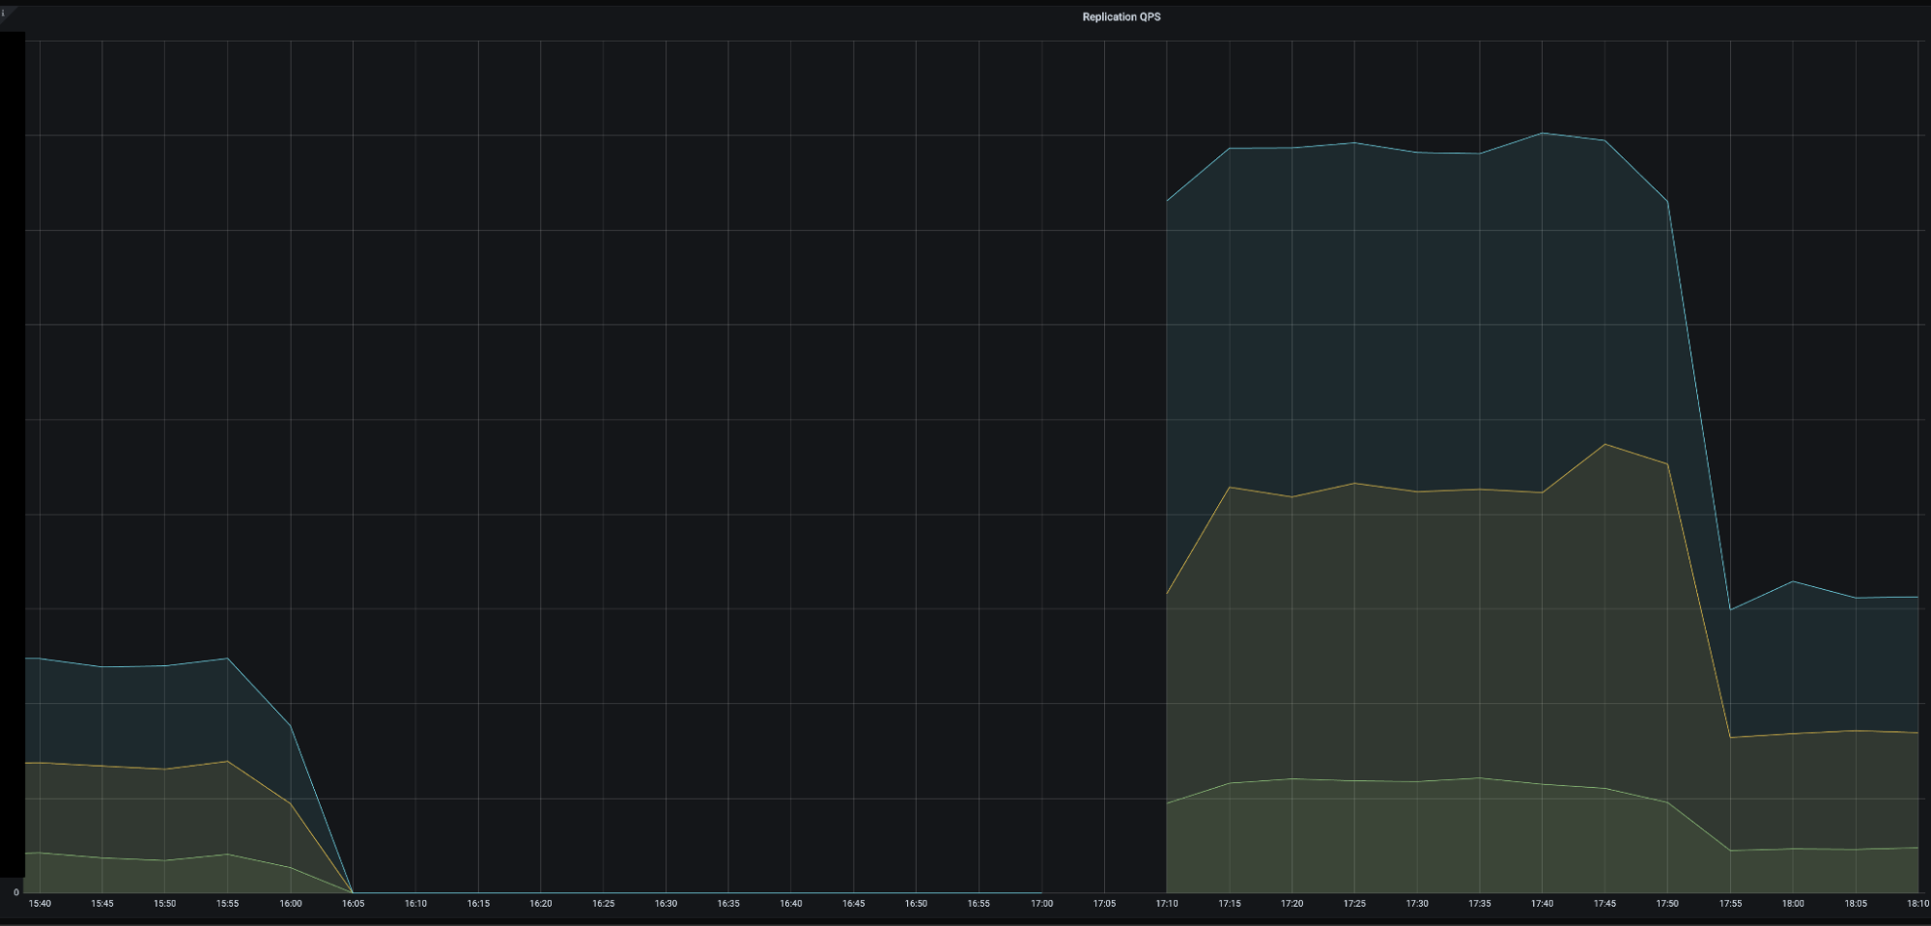This screenshot has width=1931, height=926.
Task: Select blue series peak at 17:40
Action: [1542, 133]
